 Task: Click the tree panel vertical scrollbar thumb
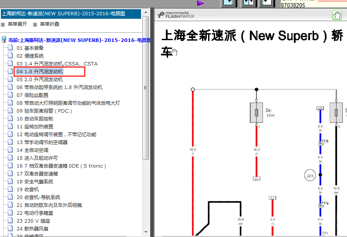[145, 88]
